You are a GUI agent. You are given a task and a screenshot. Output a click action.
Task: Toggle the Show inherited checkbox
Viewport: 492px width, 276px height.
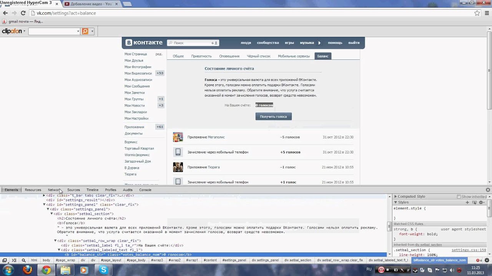coord(459,197)
